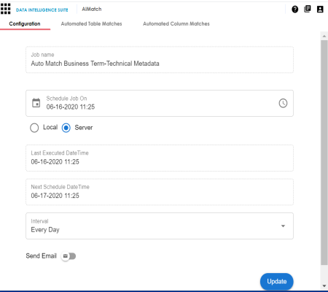
Task: Click the Schedule Job On field
Action: click(x=160, y=103)
